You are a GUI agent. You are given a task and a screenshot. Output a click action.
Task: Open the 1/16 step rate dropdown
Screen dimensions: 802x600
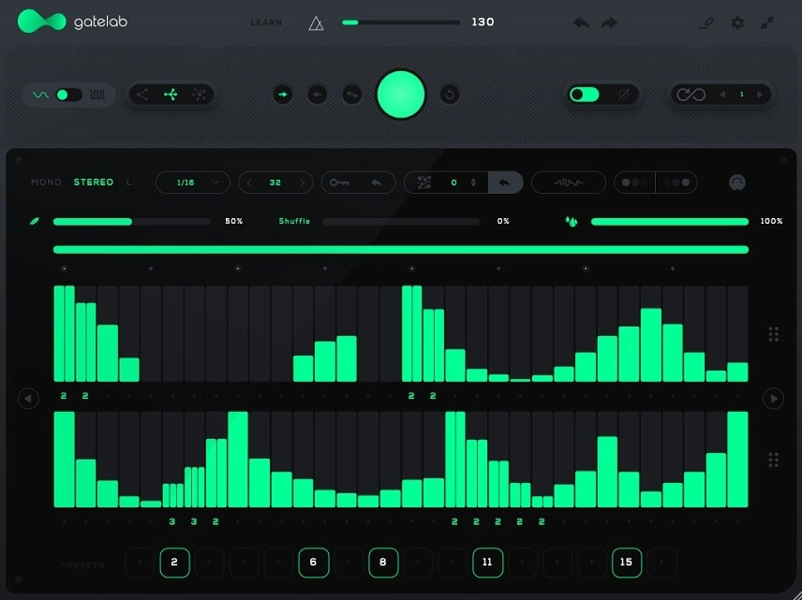[192, 183]
